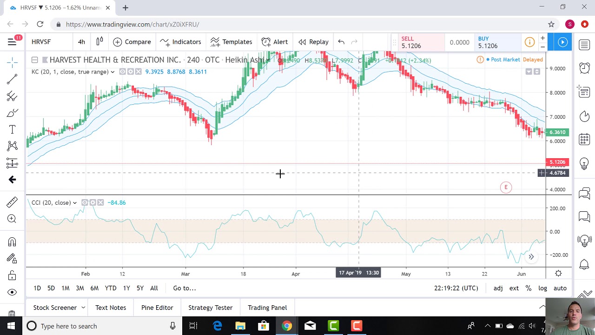Click the SELL 5.1206 button

point(422,42)
